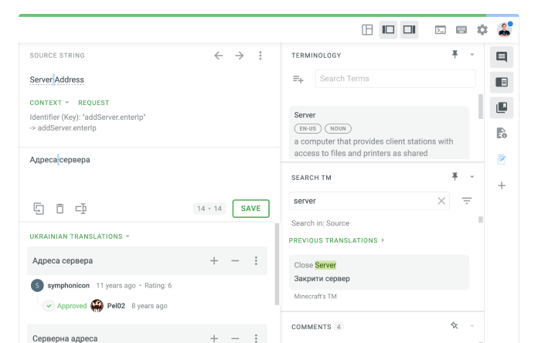Go to the previous source string arrow
This screenshot has width=538, height=343.
(219, 56)
